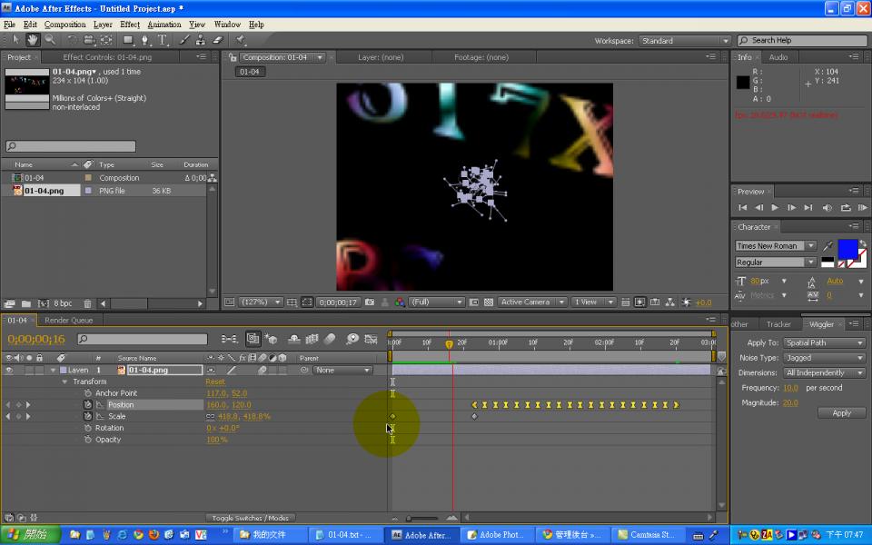Select the Rectangle shape tool
The width and height of the screenshot is (872, 545).
[x=128, y=40]
